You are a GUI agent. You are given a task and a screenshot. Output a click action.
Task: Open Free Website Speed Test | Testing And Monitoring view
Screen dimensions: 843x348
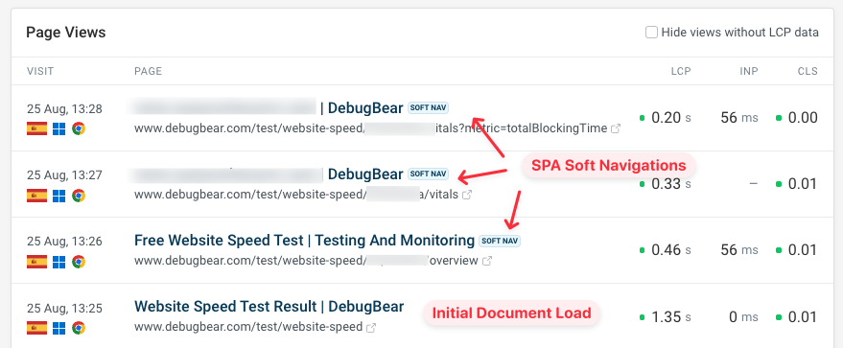coord(304,240)
